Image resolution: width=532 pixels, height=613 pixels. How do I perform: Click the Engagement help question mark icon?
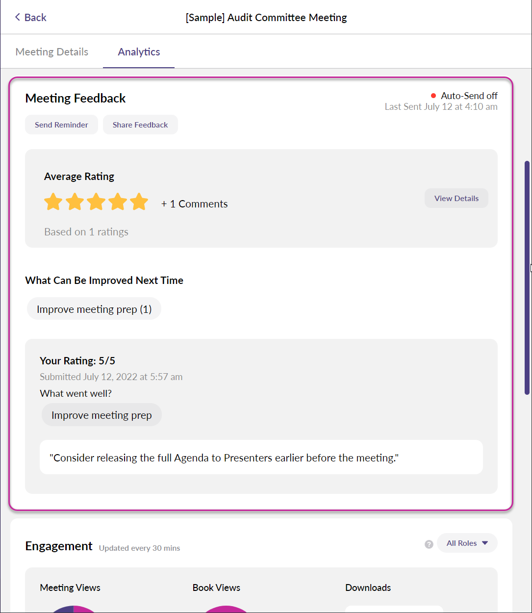point(429,544)
